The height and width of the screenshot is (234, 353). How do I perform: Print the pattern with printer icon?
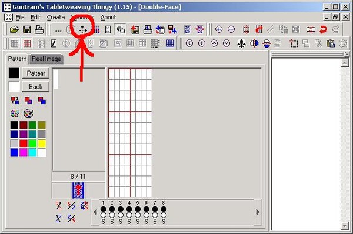point(39,29)
